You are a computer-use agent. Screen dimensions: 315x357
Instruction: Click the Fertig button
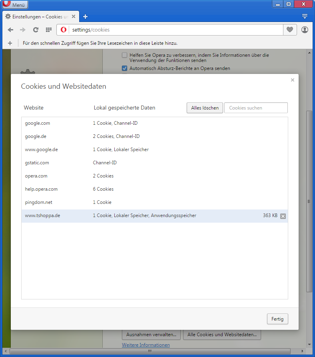277,319
